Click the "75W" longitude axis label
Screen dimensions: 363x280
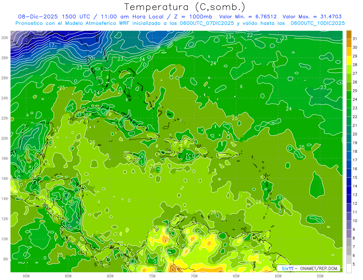coord(152,276)
